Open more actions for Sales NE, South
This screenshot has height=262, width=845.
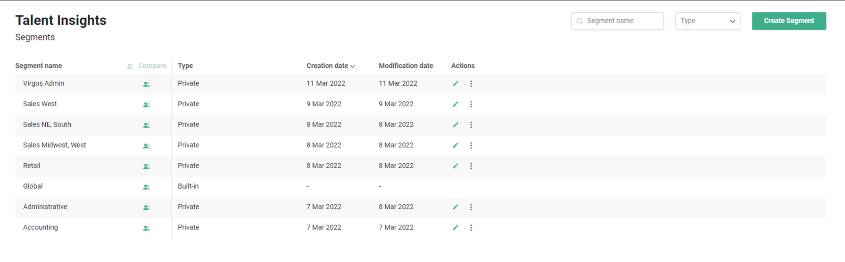471,125
